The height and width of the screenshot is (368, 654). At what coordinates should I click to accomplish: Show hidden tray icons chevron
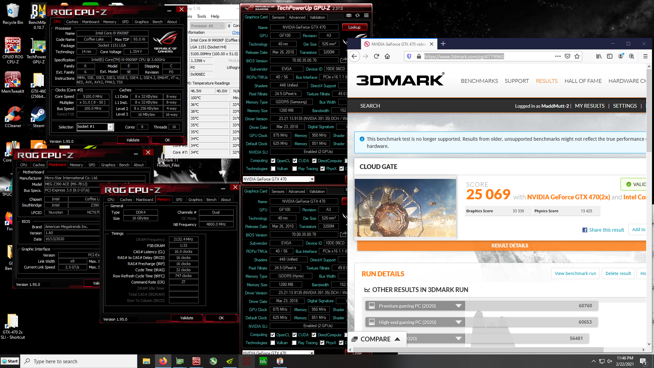click(x=593, y=361)
